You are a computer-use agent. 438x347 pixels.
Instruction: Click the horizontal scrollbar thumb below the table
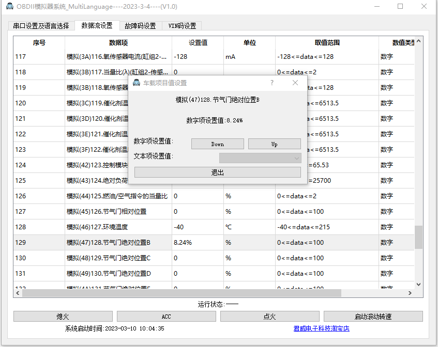pos(181,293)
